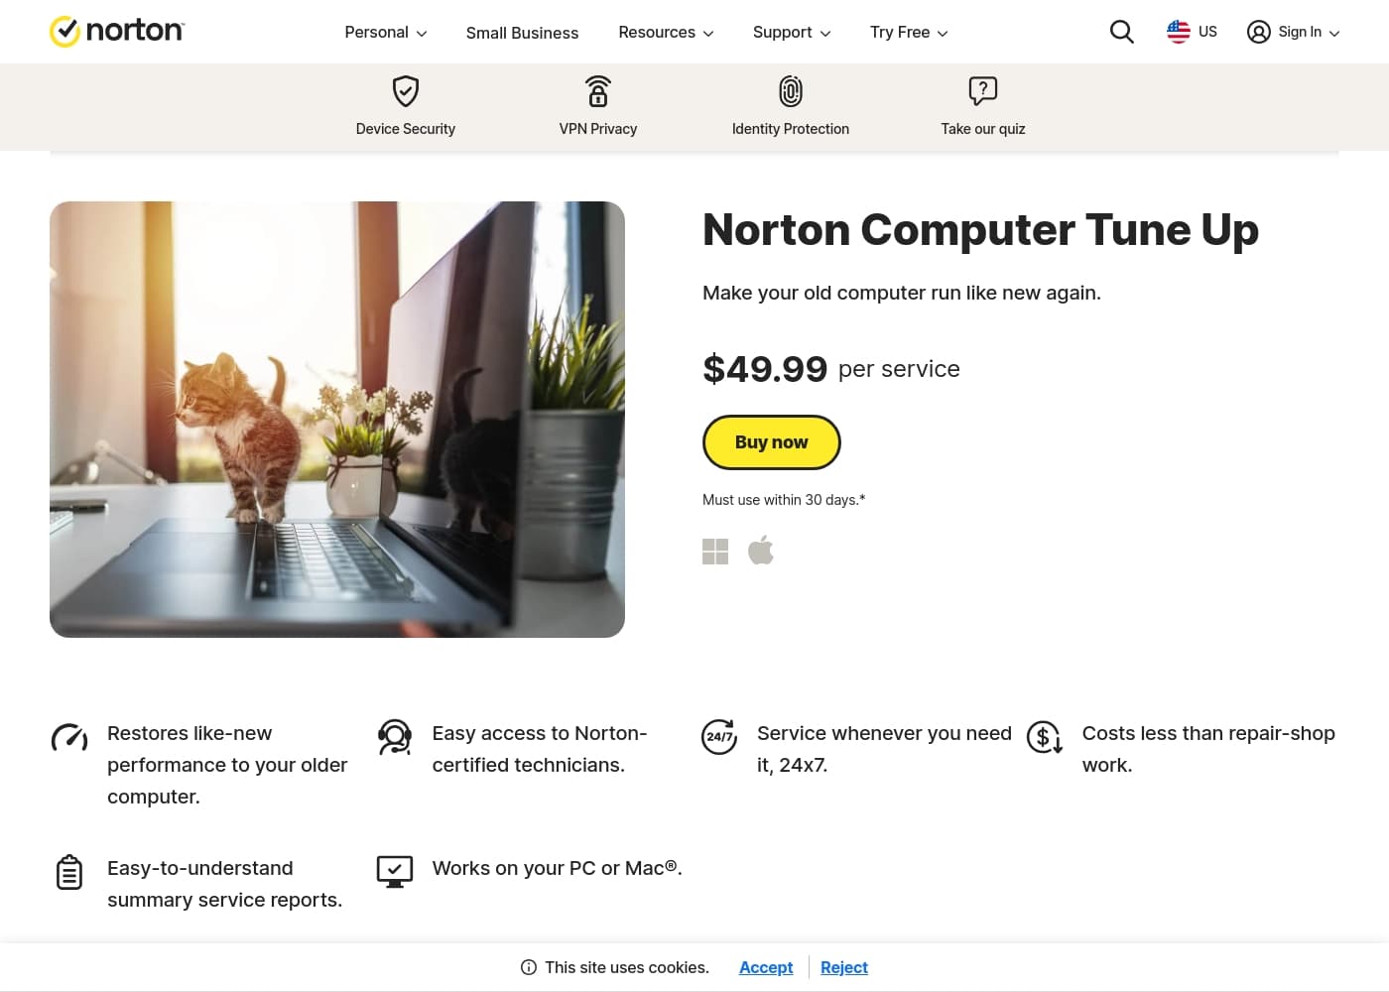Screen dimensions: 1389x992
Task: Click the Take our quiz question mark icon
Action: [x=981, y=91]
